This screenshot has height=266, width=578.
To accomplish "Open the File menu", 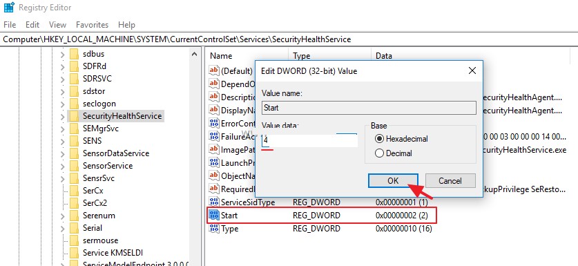I will pyautogui.click(x=10, y=25).
